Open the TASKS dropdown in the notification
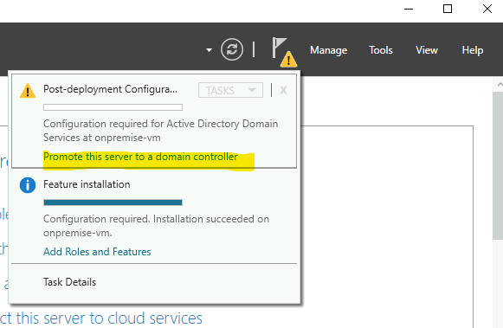Image resolution: width=503 pixels, height=328 pixels. (230, 90)
